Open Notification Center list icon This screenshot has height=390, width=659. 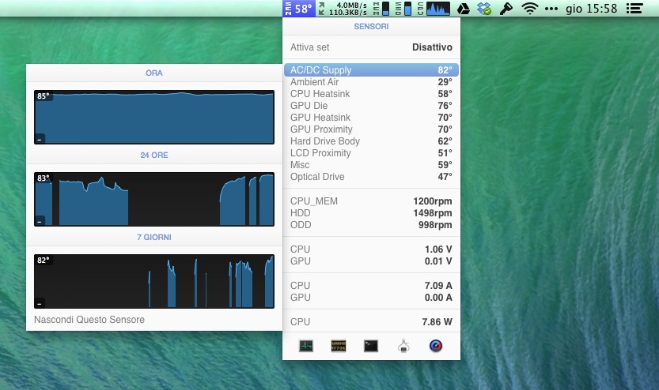click(x=634, y=9)
